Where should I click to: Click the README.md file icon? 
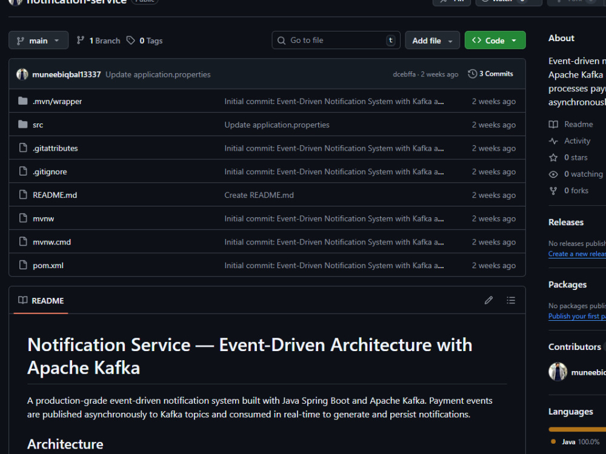click(x=23, y=194)
